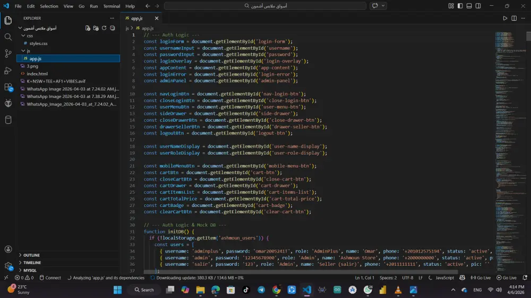Refresh the Explorer file tree
The image size is (531, 298).
click(104, 28)
